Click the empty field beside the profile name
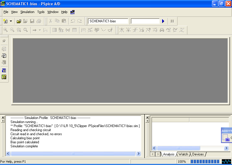The width and height of the screenshot is (232, 165). 145,21
